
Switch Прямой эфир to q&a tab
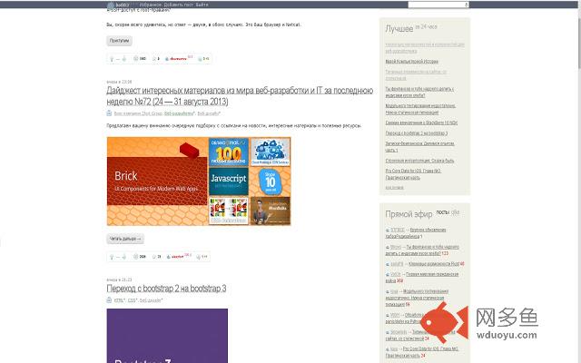point(455,212)
